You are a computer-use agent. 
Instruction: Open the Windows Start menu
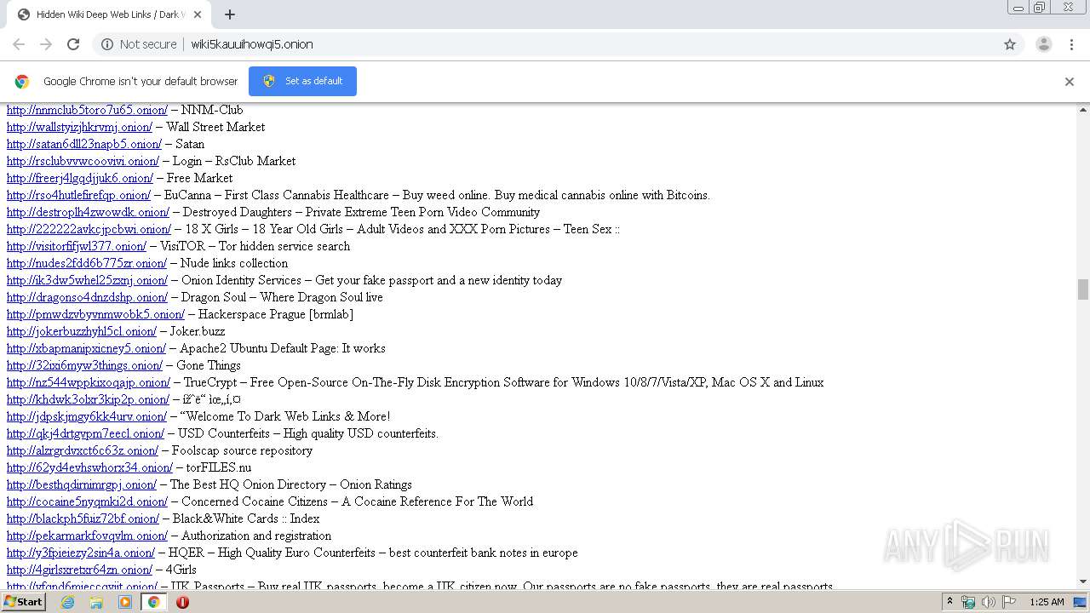click(23, 602)
